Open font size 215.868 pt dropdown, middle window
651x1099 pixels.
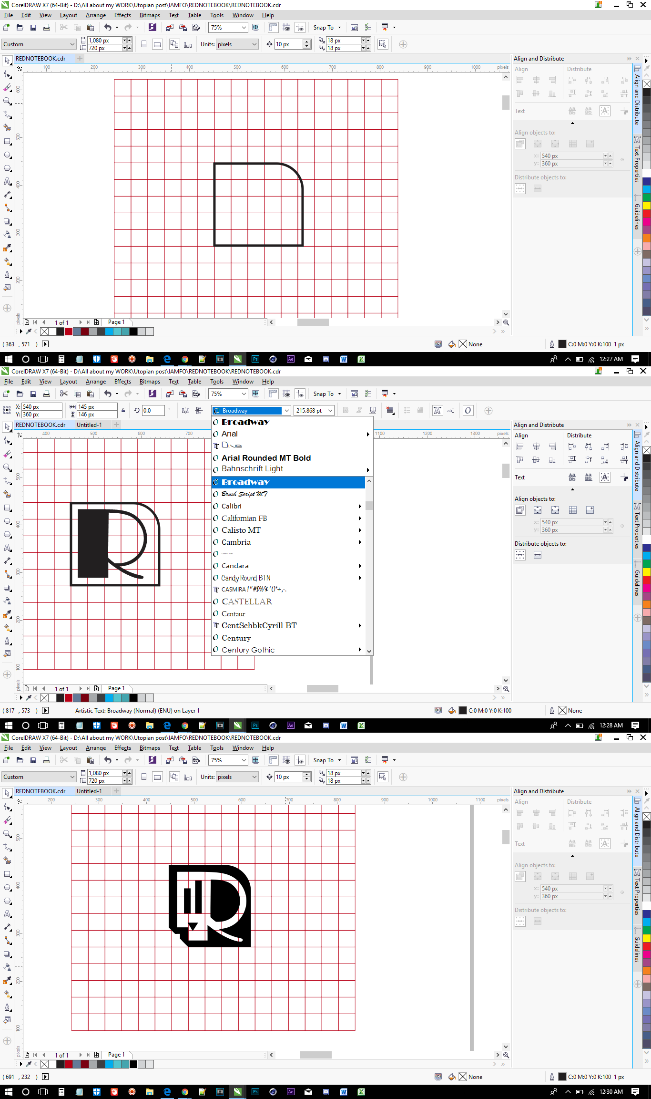330,411
